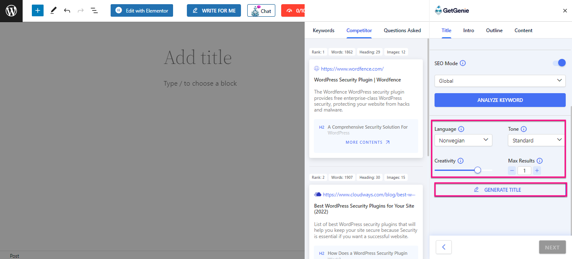Click the Language info icon

461,129
